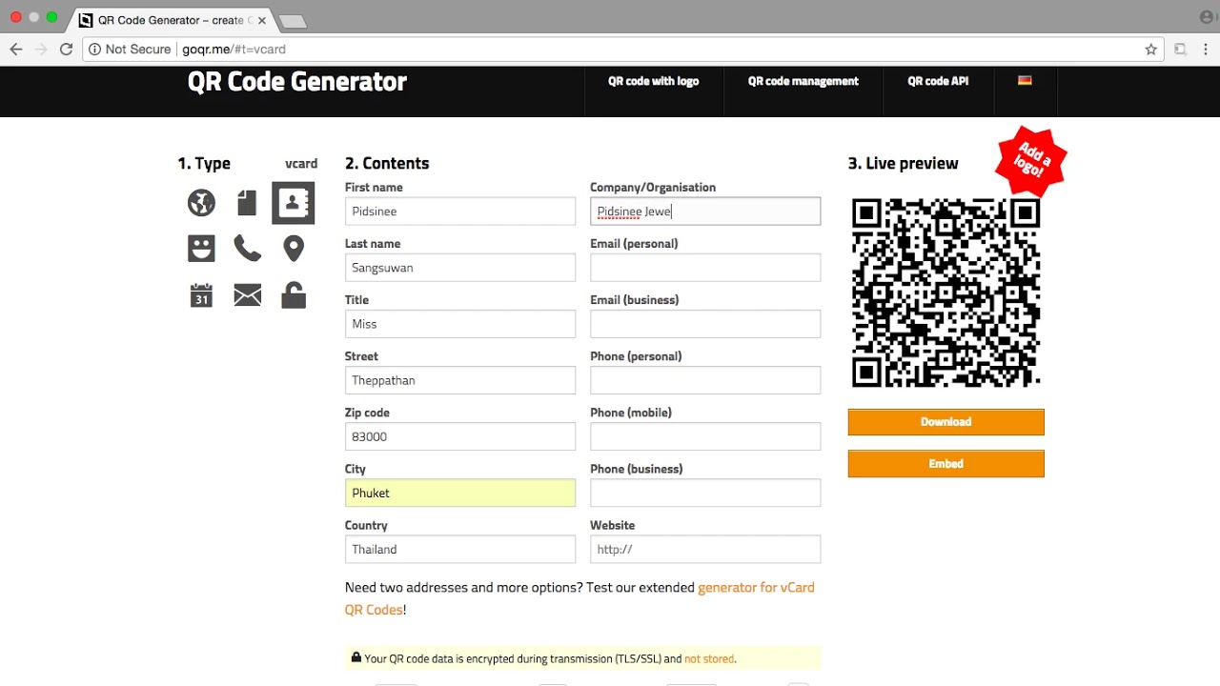Click the Phone (personal) field
Viewport: 1220px width, 686px height.
click(x=705, y=380)
